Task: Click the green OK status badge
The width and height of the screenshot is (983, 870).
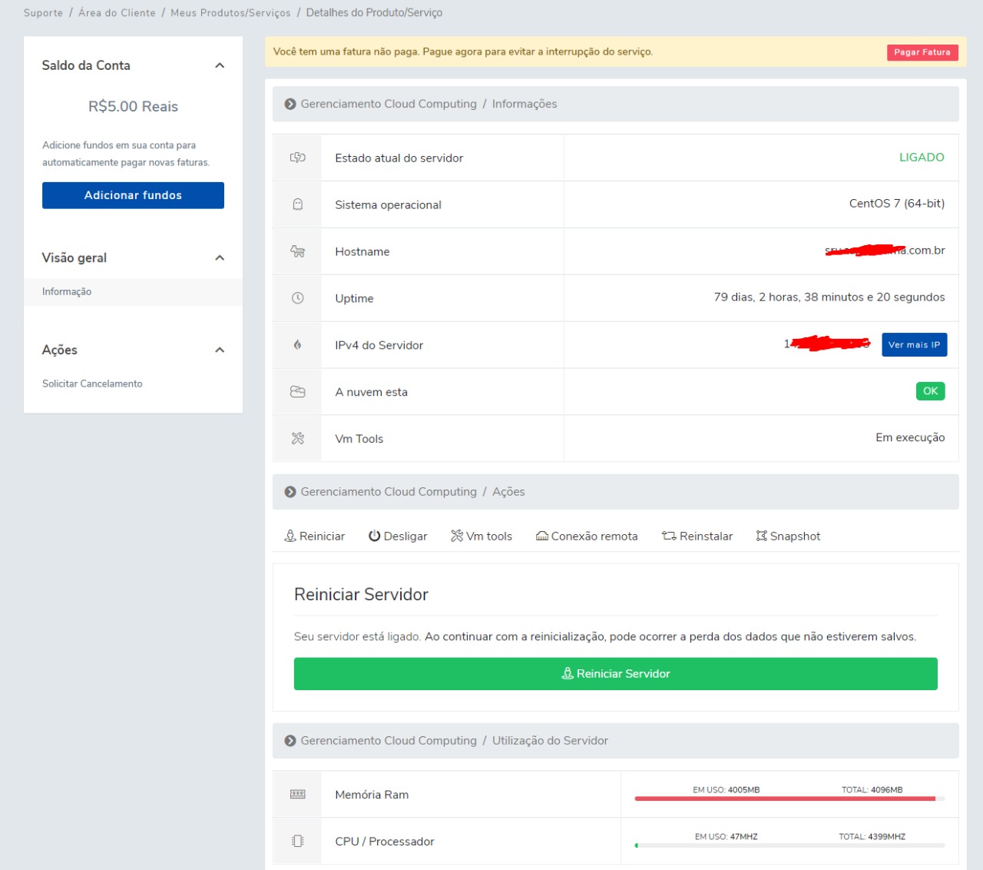Action: (930, 391)
